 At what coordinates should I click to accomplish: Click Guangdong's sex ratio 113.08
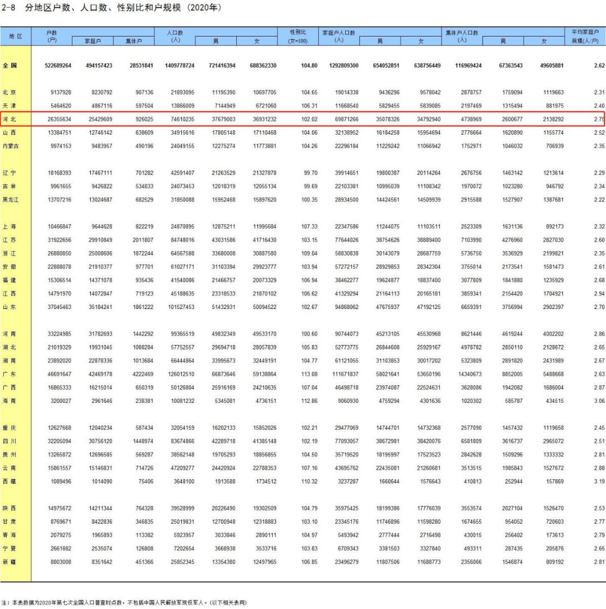pos(309,374)
